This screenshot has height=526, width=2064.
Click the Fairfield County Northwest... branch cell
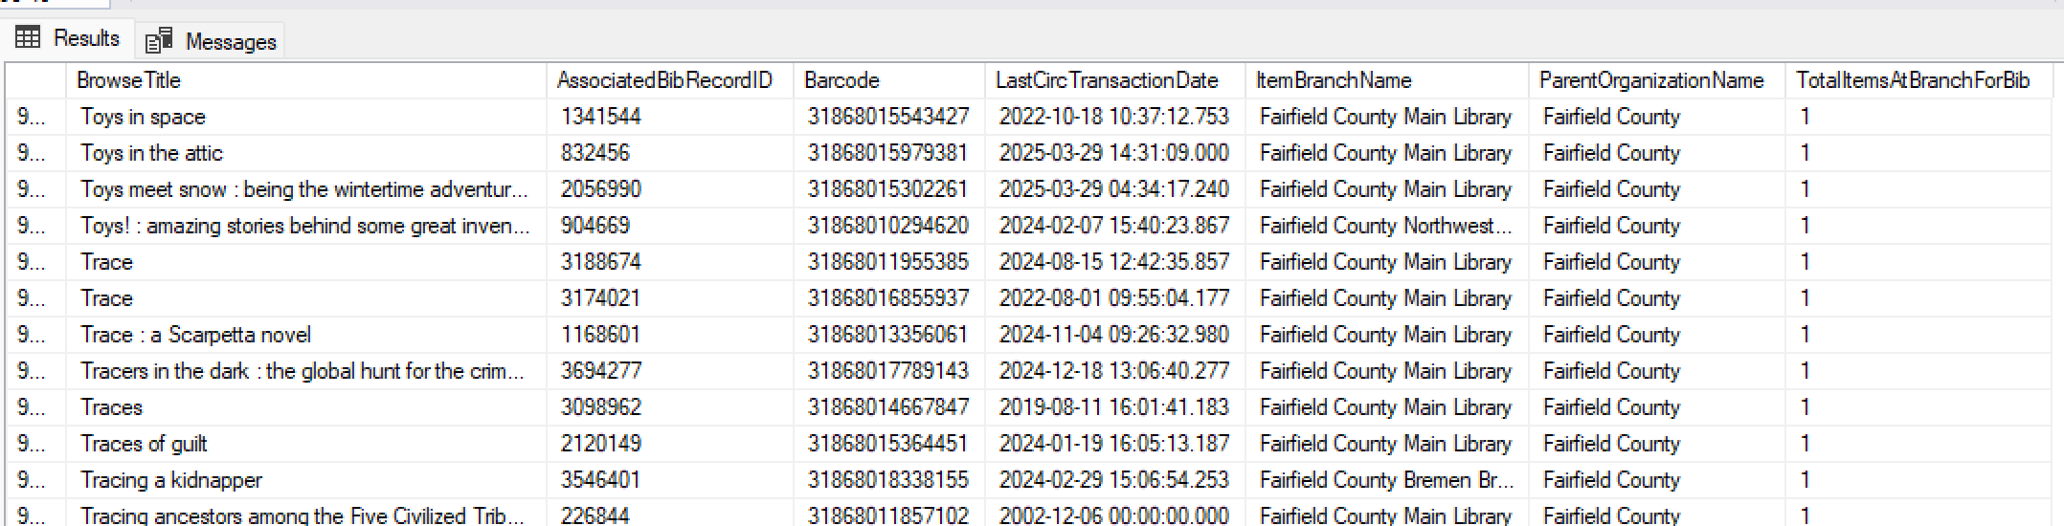coord(1387,226)
